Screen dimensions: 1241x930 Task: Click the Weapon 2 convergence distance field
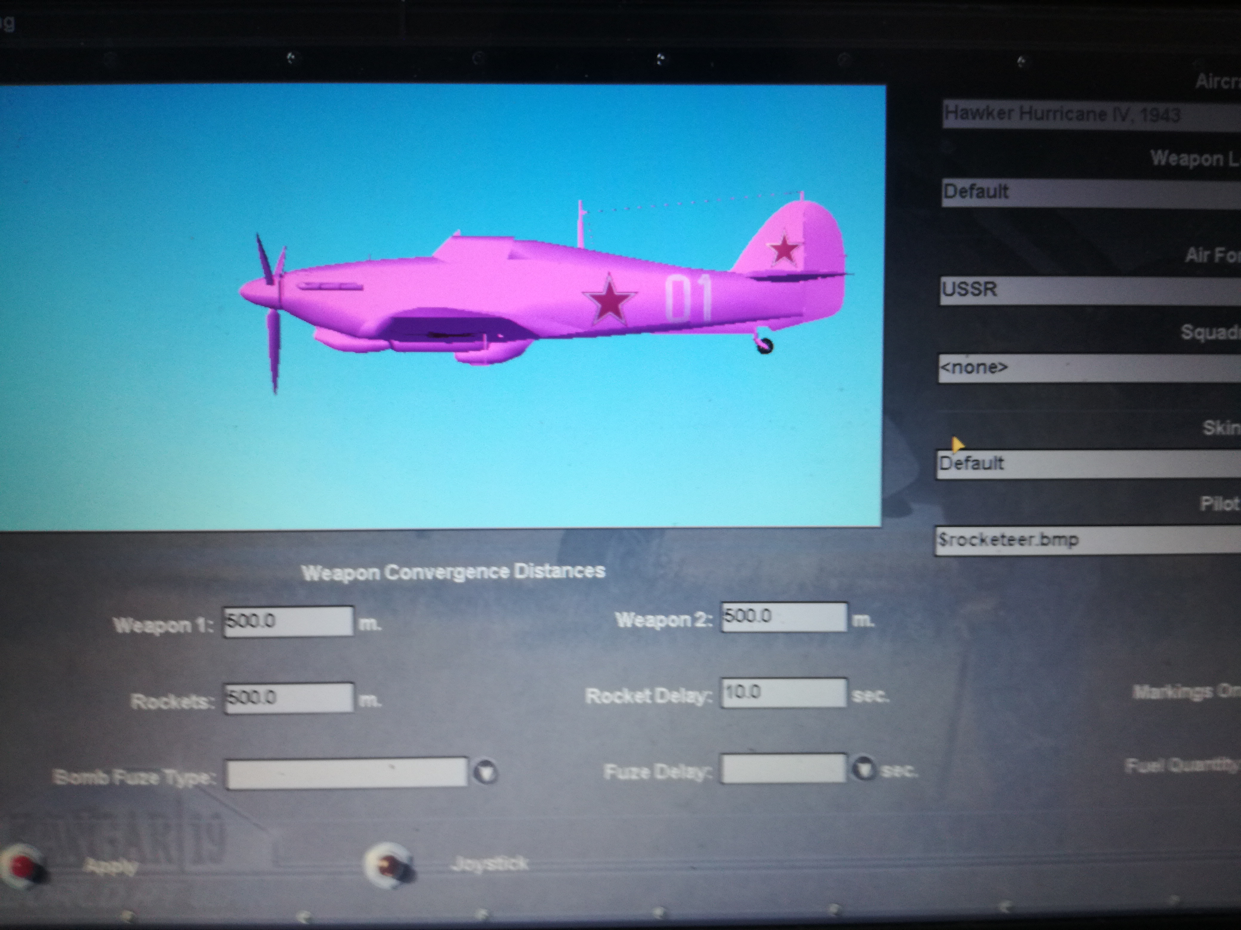click(x=783, y=617)
